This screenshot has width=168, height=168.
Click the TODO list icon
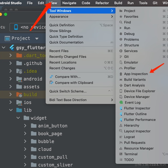(x=121, y=160)
